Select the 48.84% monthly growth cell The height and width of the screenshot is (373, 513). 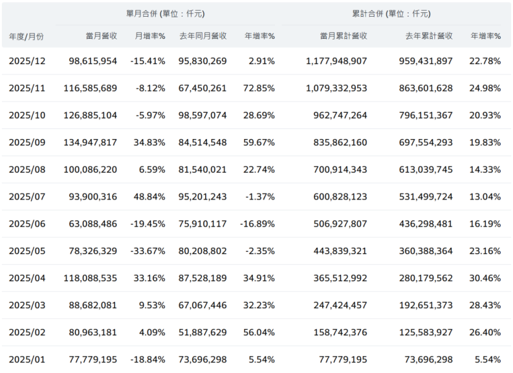click(148, 197)
